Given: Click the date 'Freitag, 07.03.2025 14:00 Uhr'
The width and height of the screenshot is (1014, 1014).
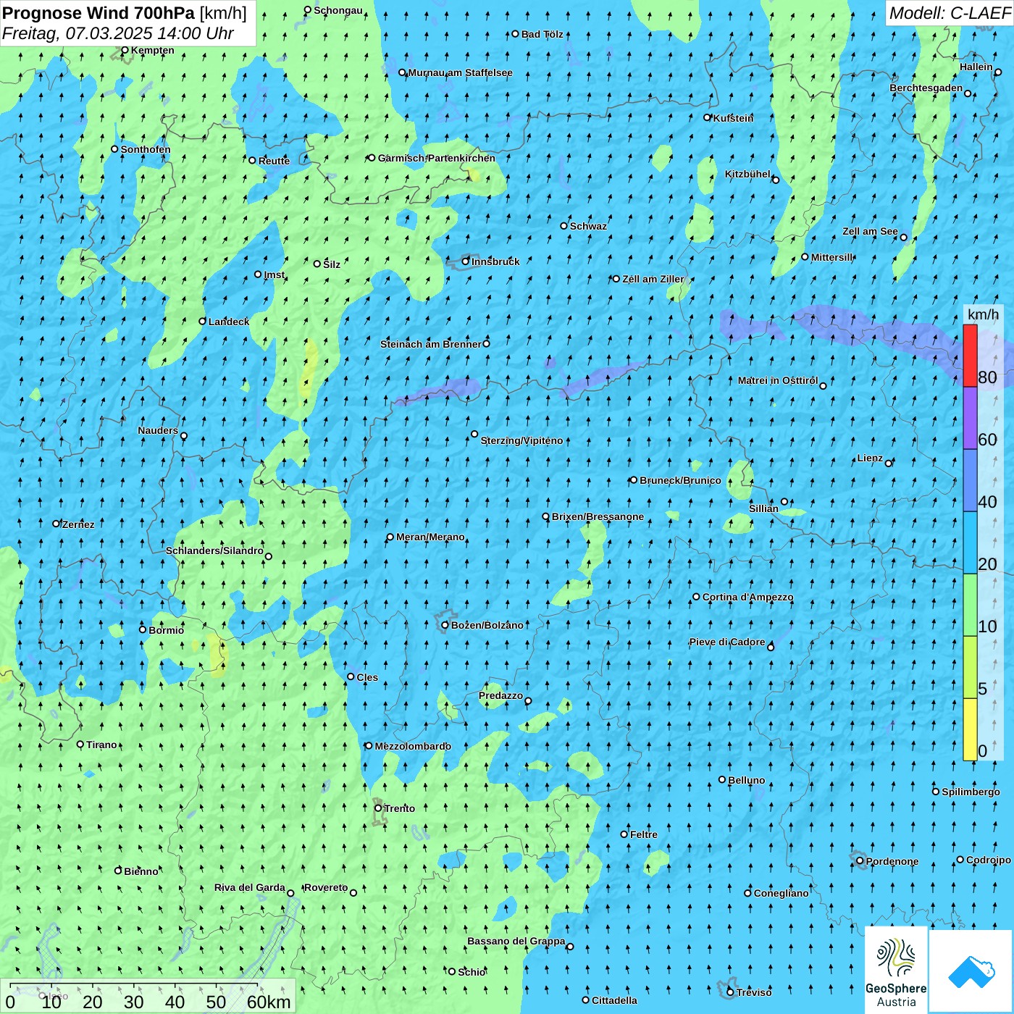Looking at the screenshot, I should point(118,33).
